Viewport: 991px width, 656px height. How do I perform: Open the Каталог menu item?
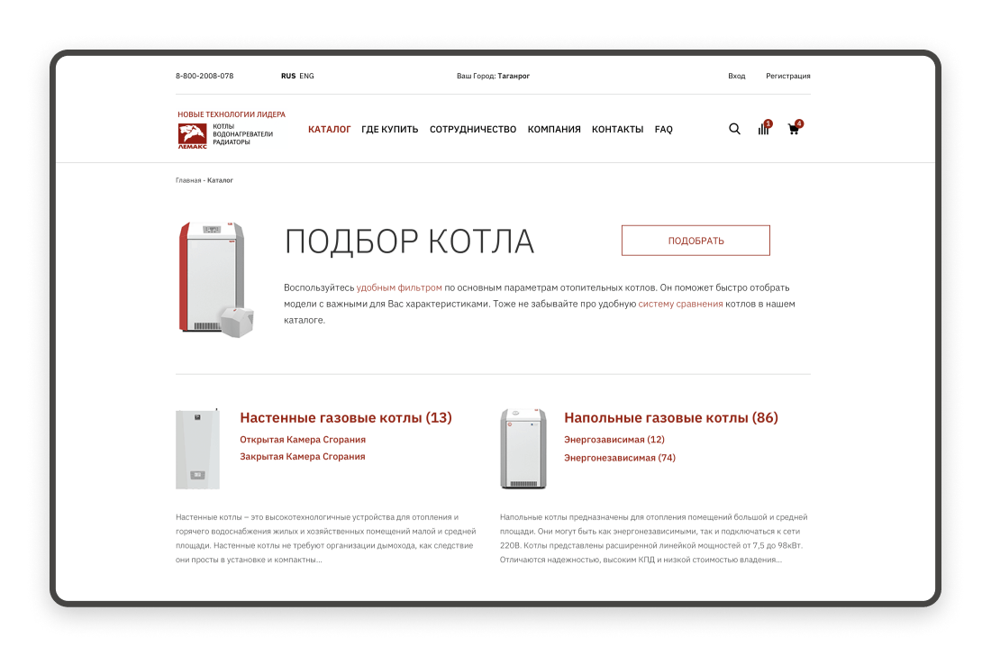[x=329, y=130]
